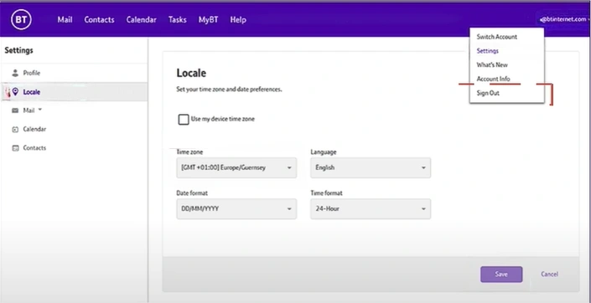
Task: Open Tasks in the top navigation
Action: coord(177,19)
